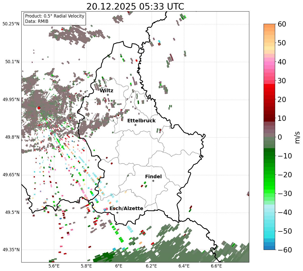Click the orange top colorbar segment
Screen dimensions: 303x271
click(x=269, y=26)
